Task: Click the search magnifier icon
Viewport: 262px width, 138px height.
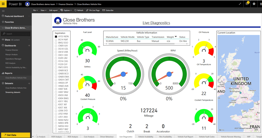Action: coord(4,34)
